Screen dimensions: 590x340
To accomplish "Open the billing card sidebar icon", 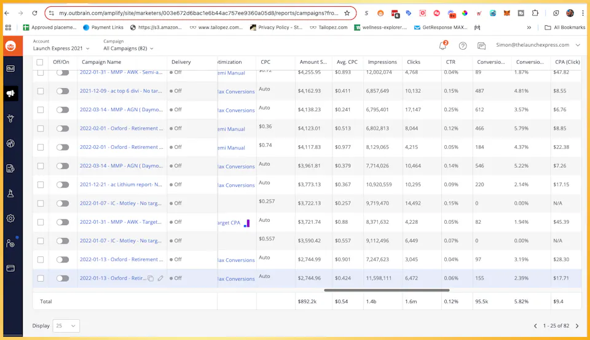I will 10,269.
